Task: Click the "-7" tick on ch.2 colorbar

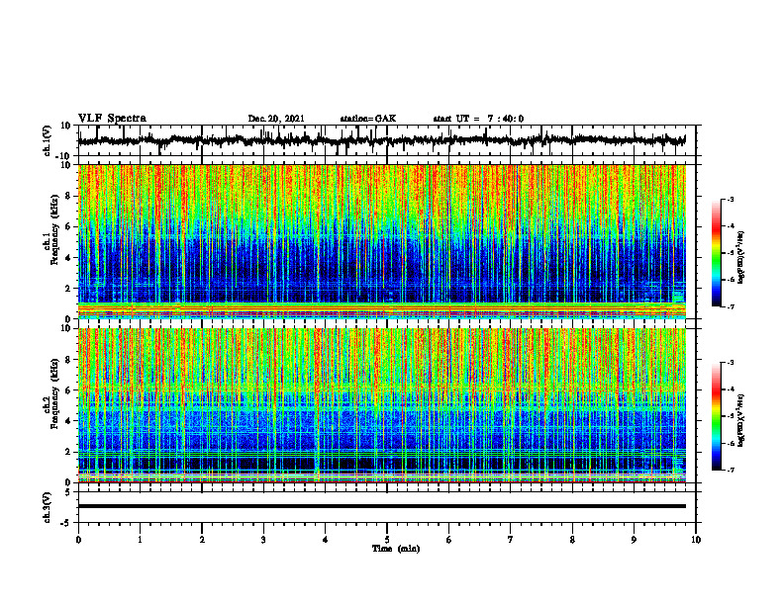Action: point(730,470)
